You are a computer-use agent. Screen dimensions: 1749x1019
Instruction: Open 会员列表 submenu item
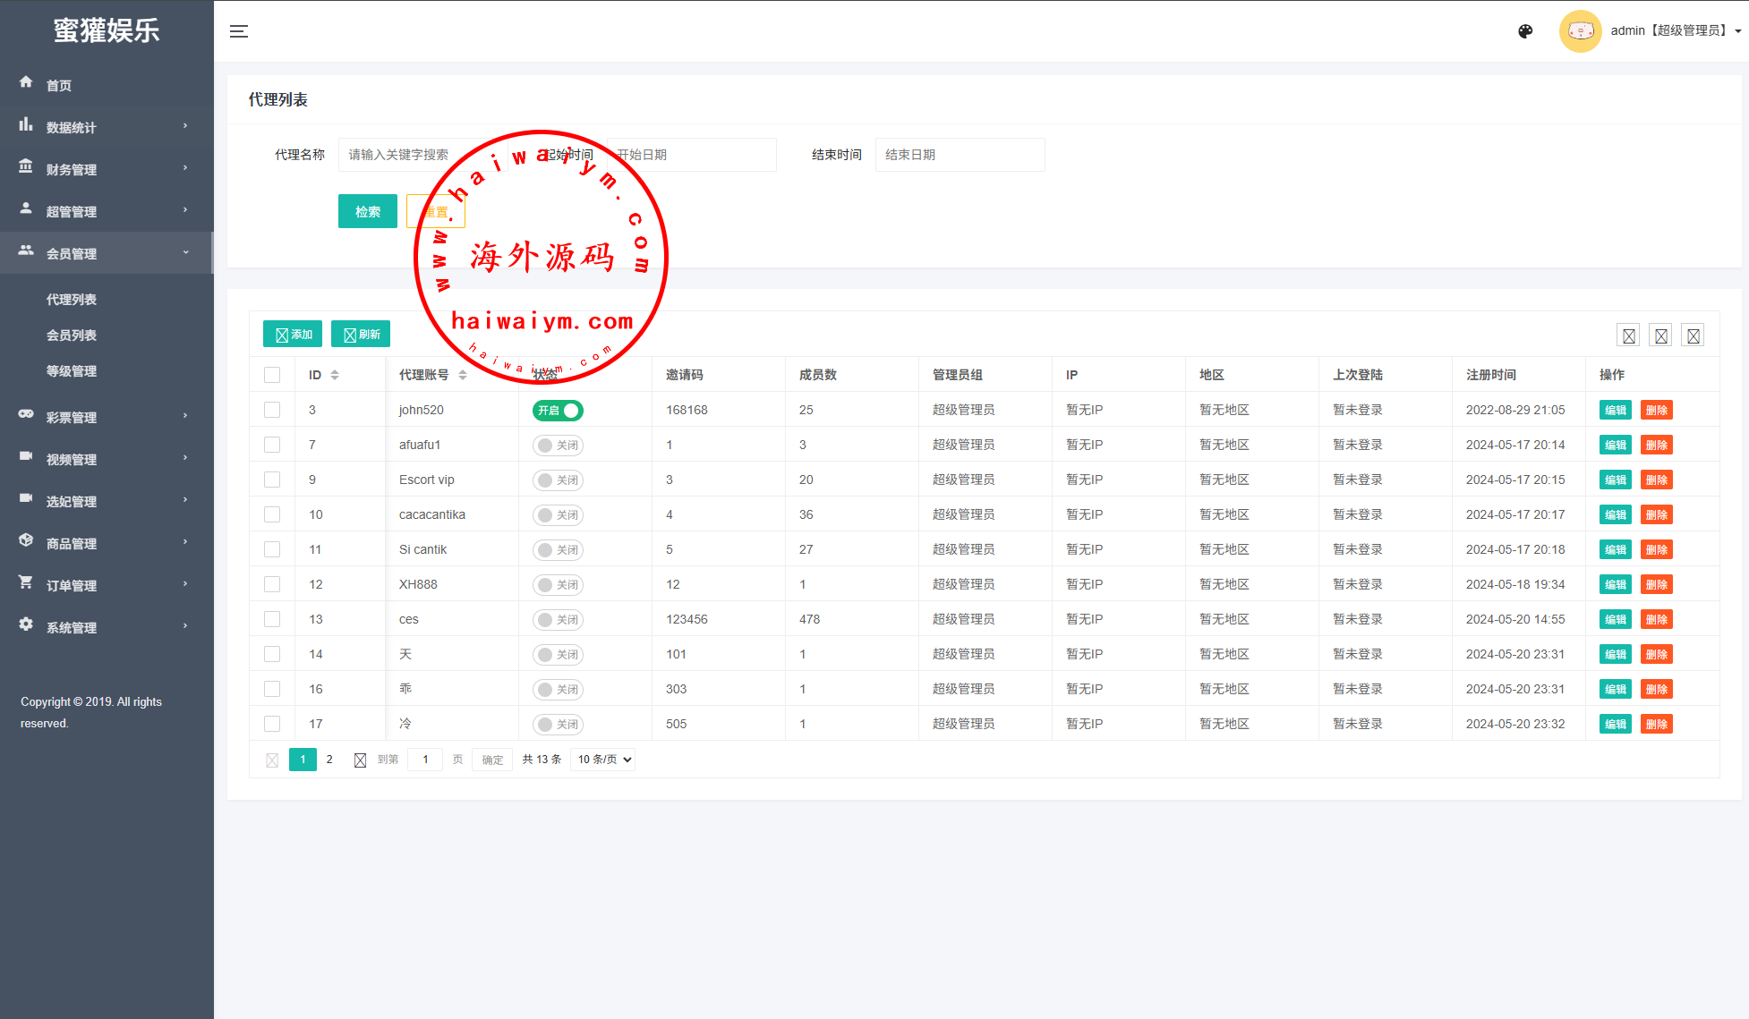72,335
